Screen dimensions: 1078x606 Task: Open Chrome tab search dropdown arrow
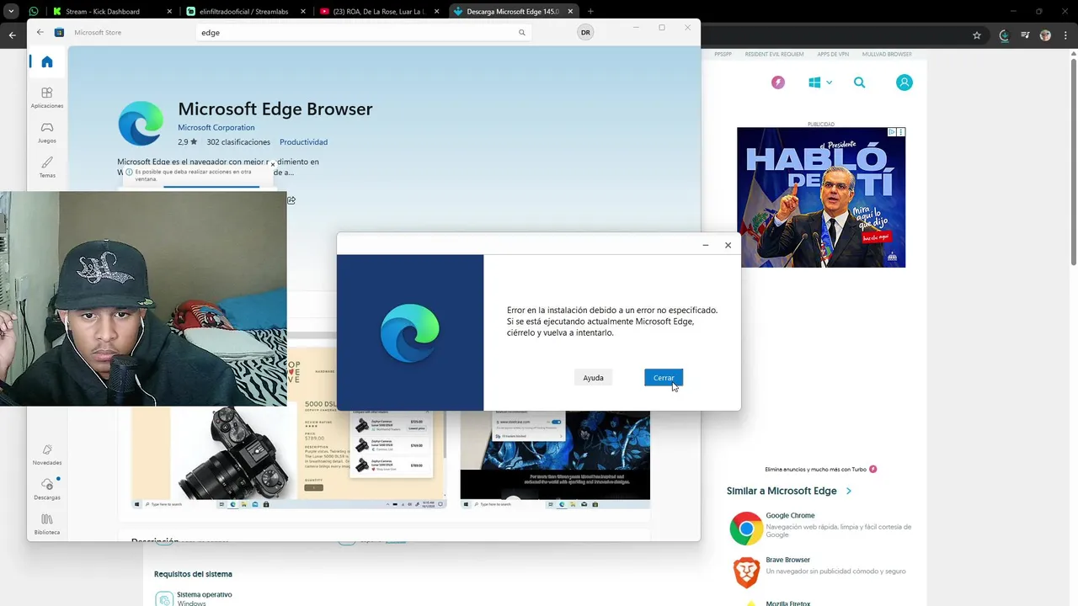click(x=11, y=12)
